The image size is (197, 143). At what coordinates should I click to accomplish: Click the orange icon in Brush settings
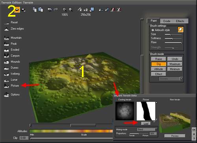tap(180, 30)
